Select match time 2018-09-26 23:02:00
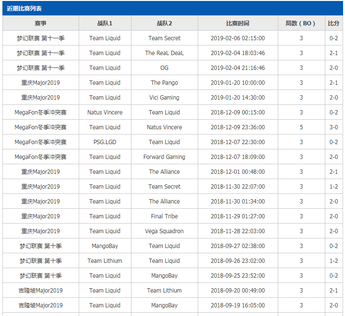This screenshot has height=316, width=345. [x=238, y=261]
